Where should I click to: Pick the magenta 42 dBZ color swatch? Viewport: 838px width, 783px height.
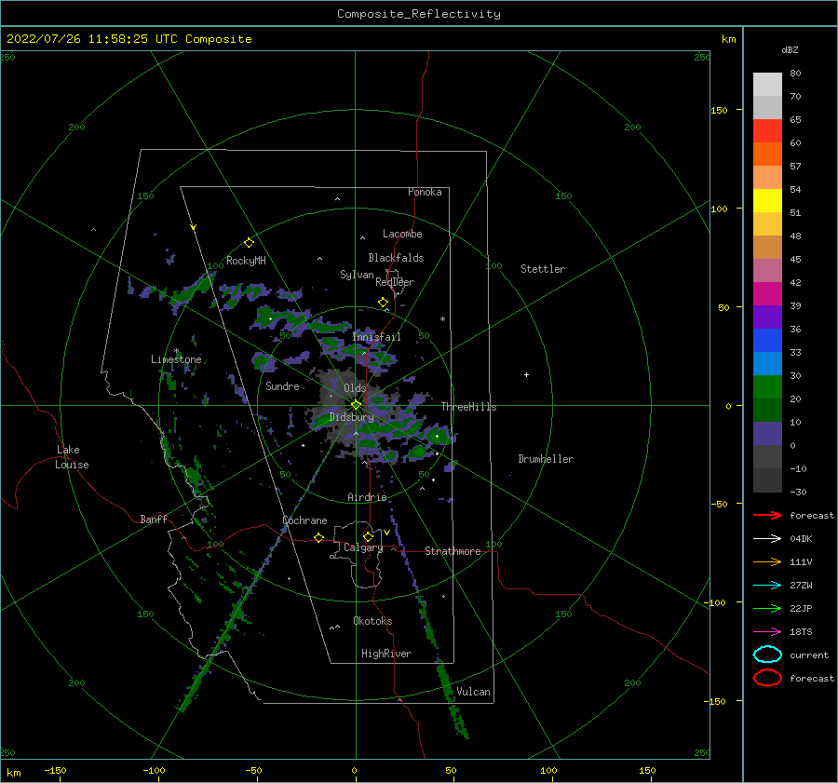pos(767,293)
